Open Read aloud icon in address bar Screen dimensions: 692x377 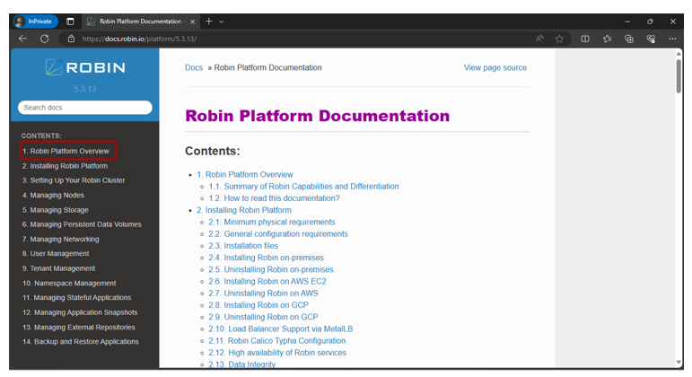[539, 39]
